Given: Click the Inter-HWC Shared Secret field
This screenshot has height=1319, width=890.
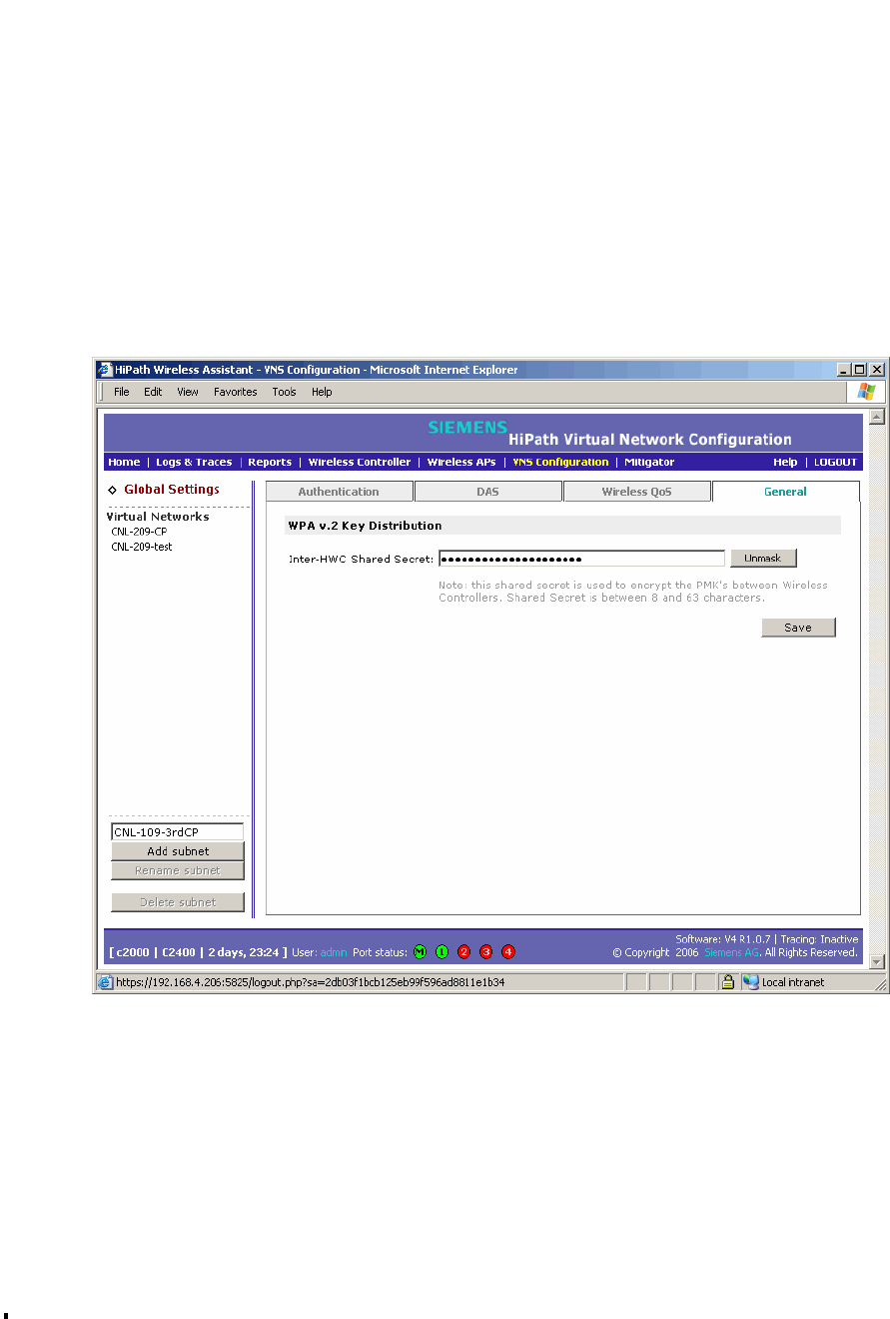Looking at the screenshot, I should pos(581,559).
